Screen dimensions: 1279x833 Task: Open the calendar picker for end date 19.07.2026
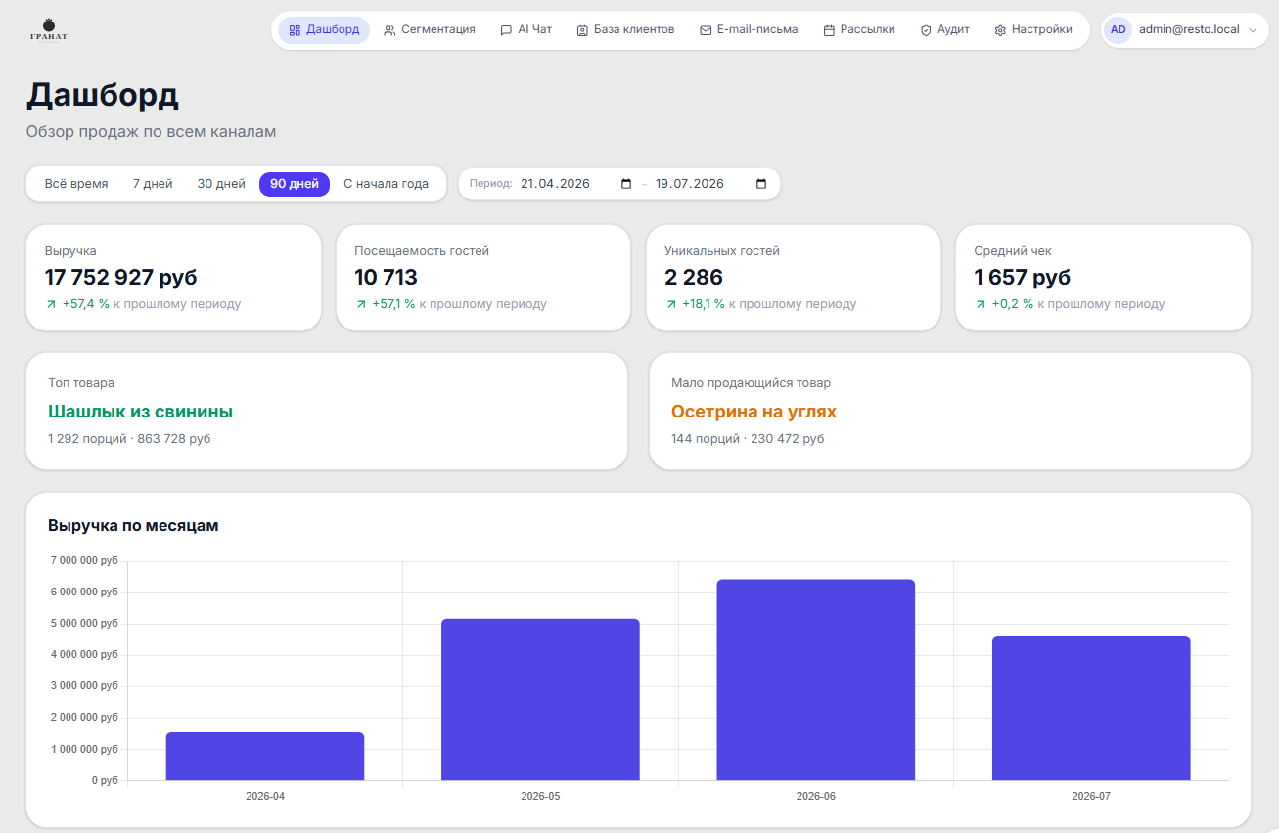(761, 184)
